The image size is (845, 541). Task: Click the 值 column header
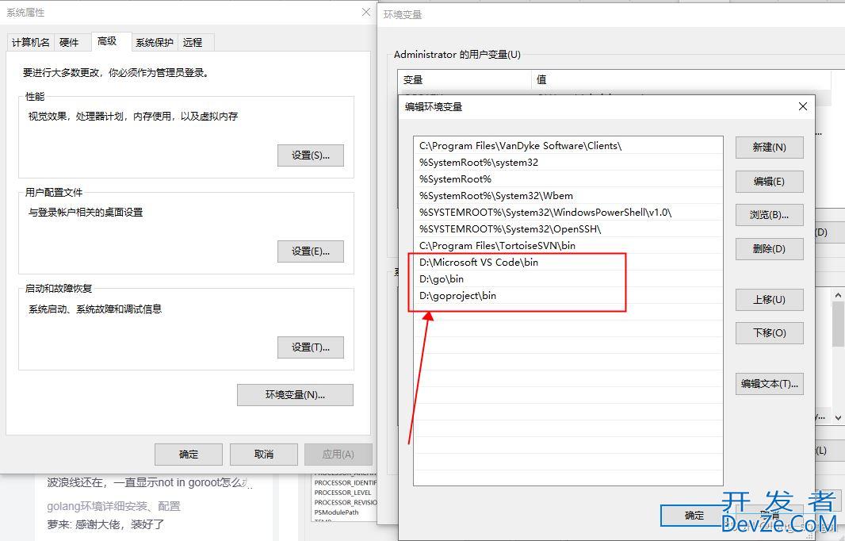click(681, 80)
